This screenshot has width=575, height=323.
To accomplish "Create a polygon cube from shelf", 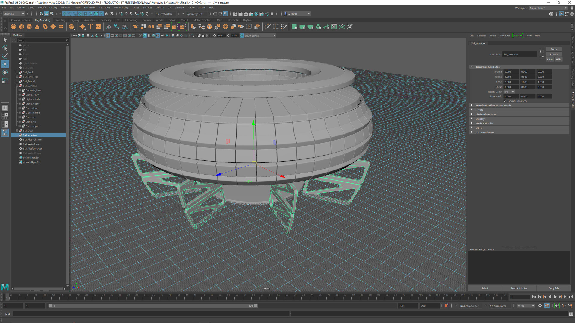I will tap(21, 27).
